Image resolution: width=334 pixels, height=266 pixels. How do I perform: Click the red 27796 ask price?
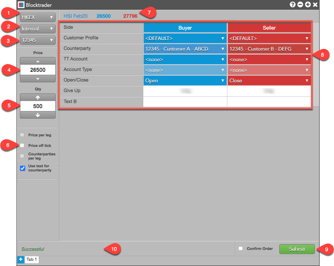coord(130,16)
